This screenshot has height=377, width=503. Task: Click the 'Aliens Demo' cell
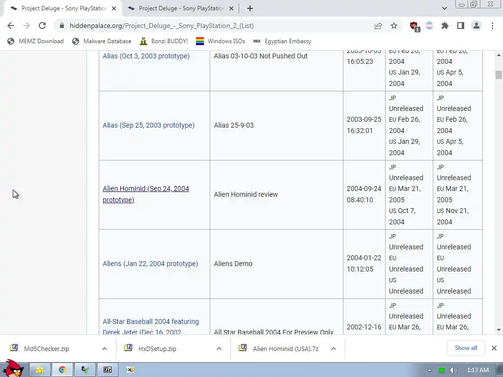click(x=277, y=264)
